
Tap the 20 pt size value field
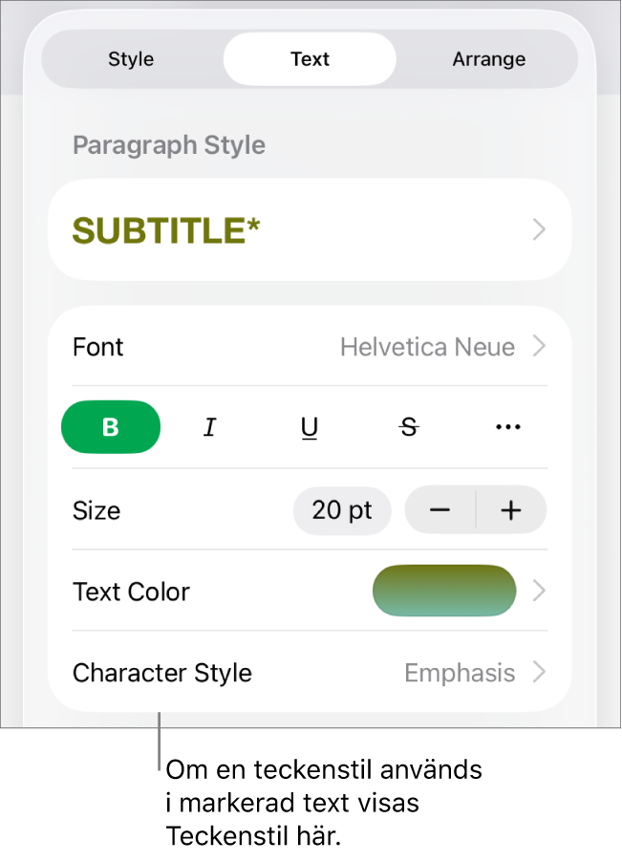coord(341,510)
